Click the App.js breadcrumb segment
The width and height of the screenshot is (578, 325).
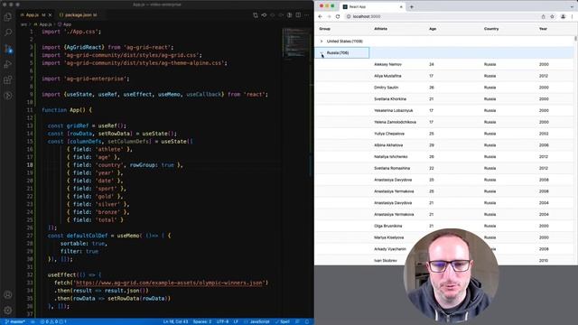pyautogui.click(x=43, y=24)
